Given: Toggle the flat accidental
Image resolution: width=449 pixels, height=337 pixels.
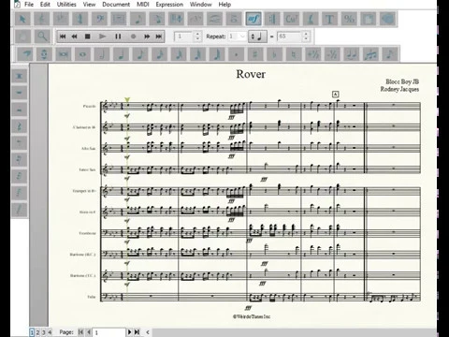Looking at the screenshot, I should (x=275, y=54).
